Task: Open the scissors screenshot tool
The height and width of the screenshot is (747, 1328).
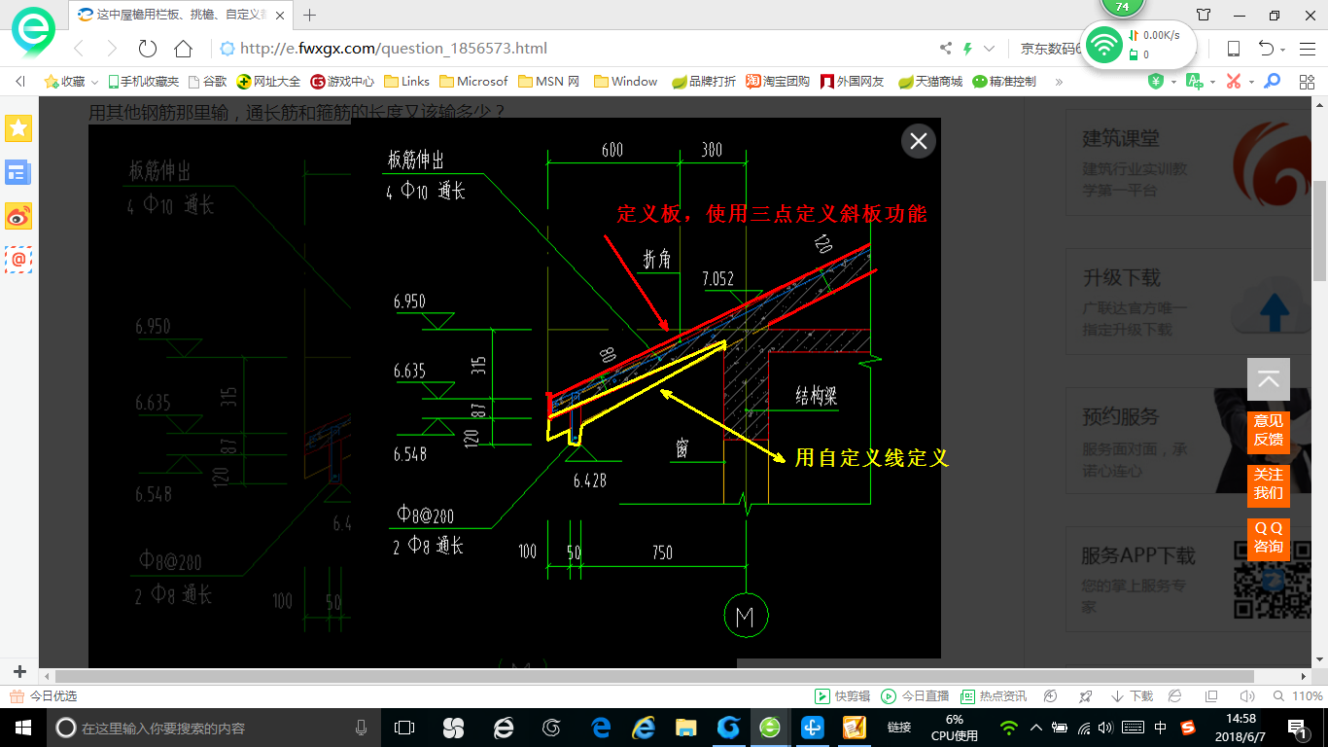Action: [1234, 82]
